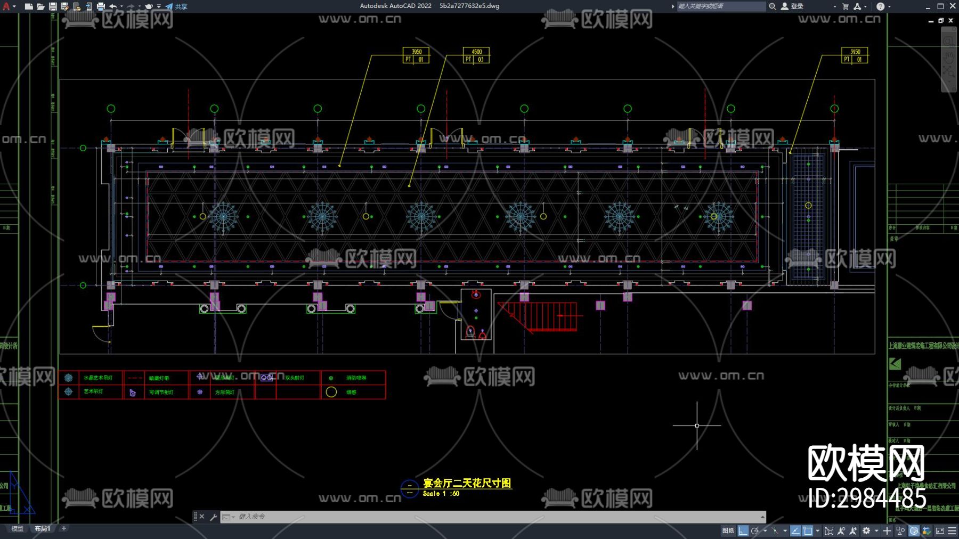Toggle Ortho mode in status bar
This screenshot has width=959, height=539.
click(x=743, y=530)
